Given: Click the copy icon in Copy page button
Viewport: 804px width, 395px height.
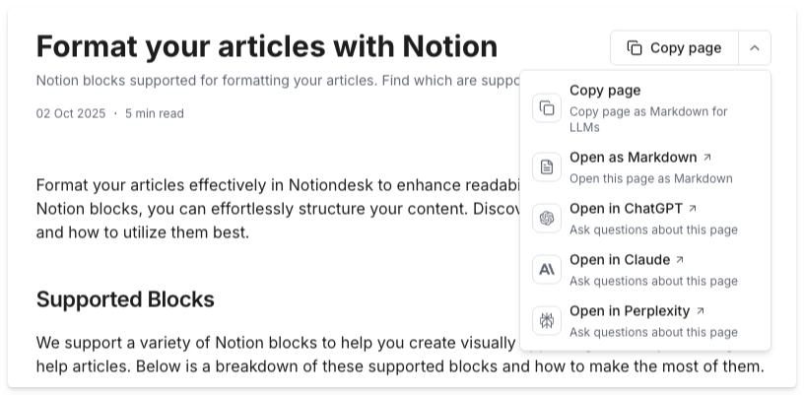Looking at the screenshot, I should click(x=635, y=48).
